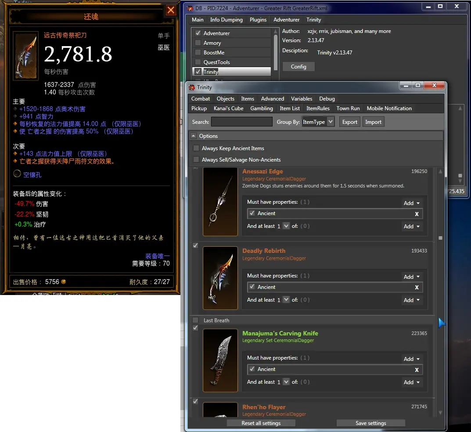Viewport: 471px width, 432px height.
Task: Open Must have properties Add for Deadly Rebirth
Action: [x=411, y=277]
